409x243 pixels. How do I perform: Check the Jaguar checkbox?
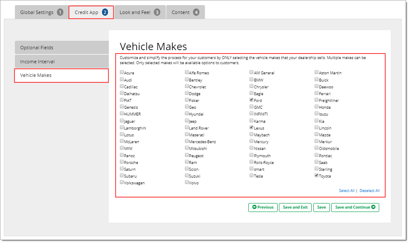[x=122, y=121]
